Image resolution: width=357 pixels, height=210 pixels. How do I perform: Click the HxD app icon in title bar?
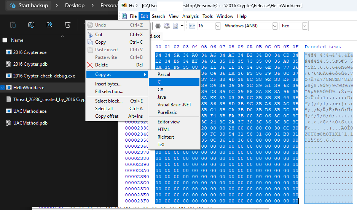coord(124,5)
